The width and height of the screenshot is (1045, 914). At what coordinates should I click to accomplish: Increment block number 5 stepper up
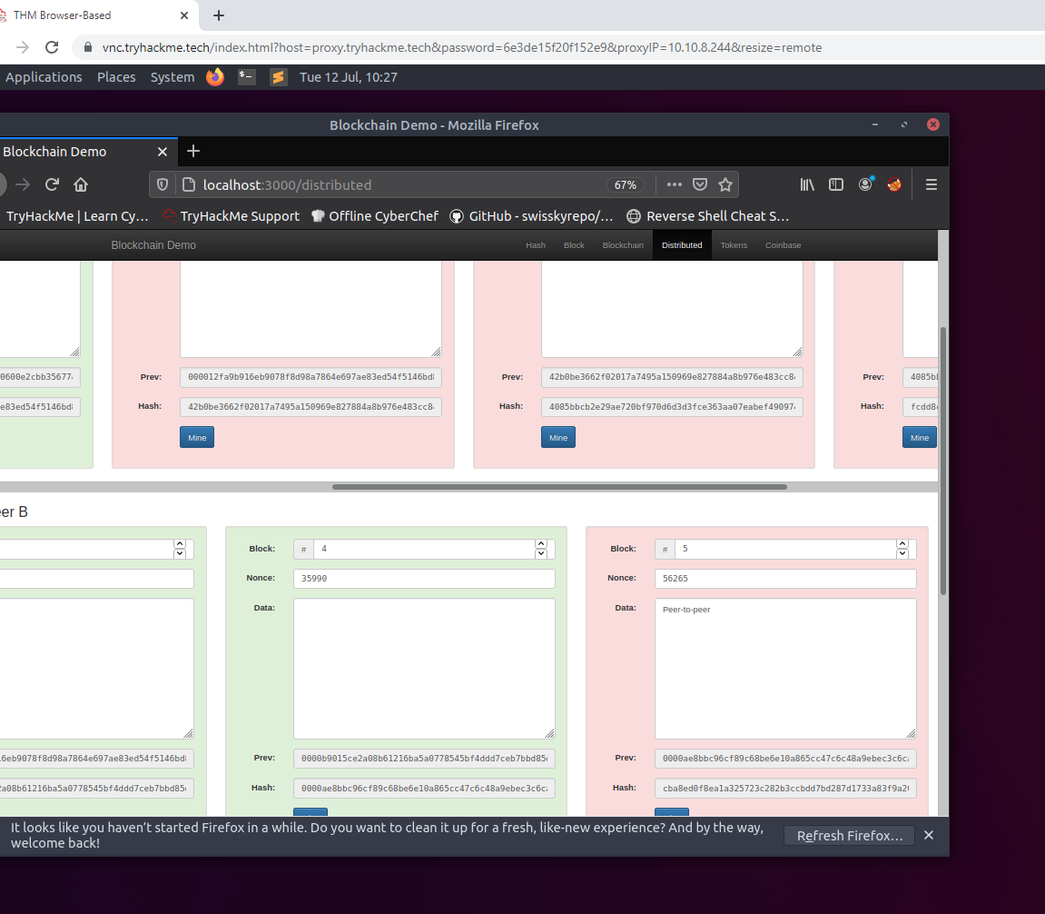tap(902, 544)
